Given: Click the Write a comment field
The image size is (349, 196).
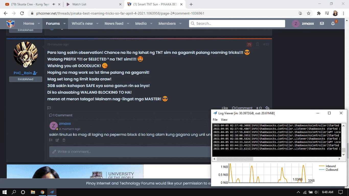Looking at the screenshot, I should (x=130, y=152).
